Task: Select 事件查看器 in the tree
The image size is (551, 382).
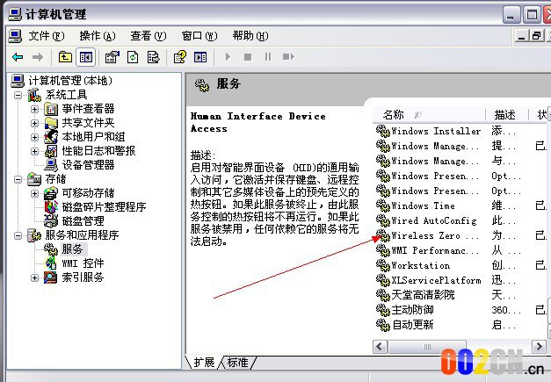Action: 88,109
